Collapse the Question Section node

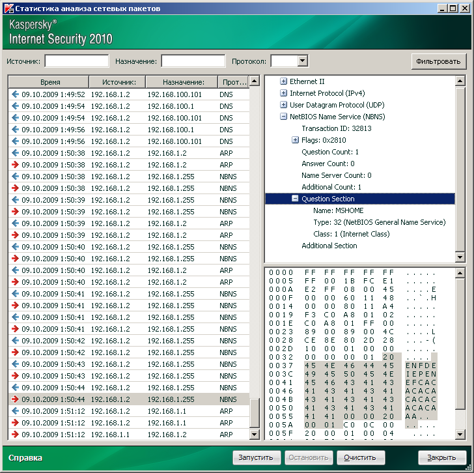tap(295, 199)
